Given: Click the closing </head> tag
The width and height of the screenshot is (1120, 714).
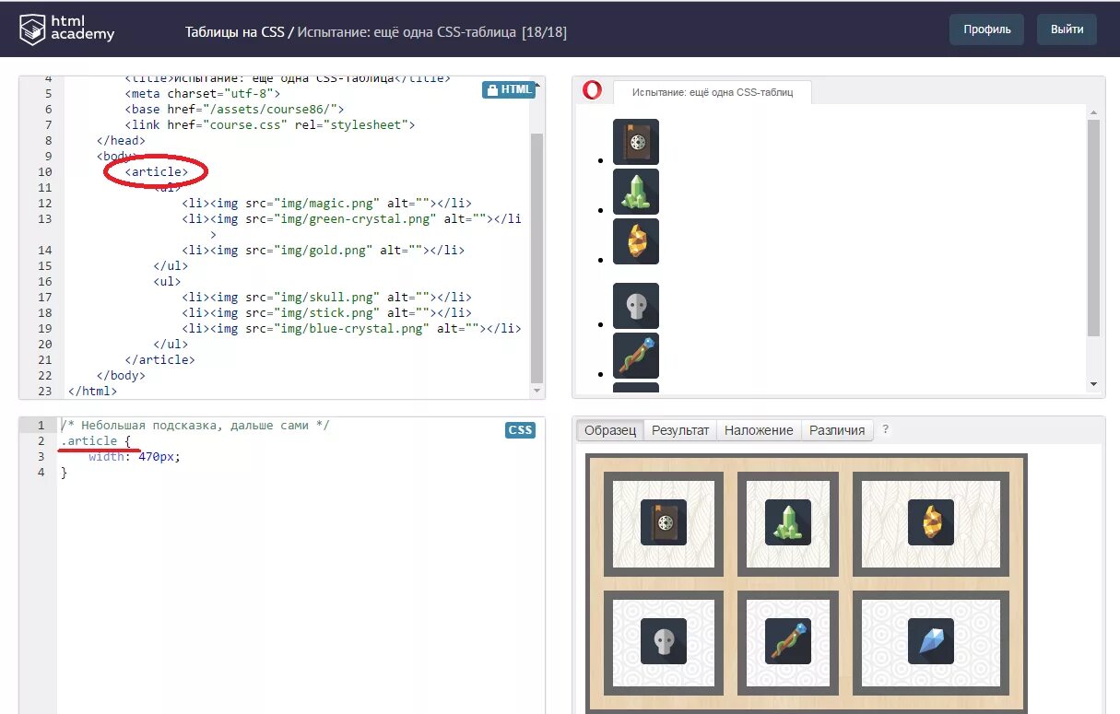Looking at the screenshot, I should pyautogui.click(x=121, y=141).
